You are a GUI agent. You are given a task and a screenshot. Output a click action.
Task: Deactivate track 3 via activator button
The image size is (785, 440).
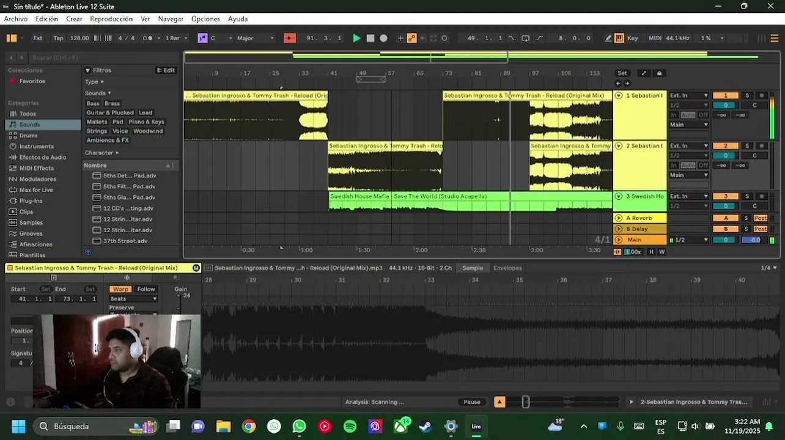point(726,197)
